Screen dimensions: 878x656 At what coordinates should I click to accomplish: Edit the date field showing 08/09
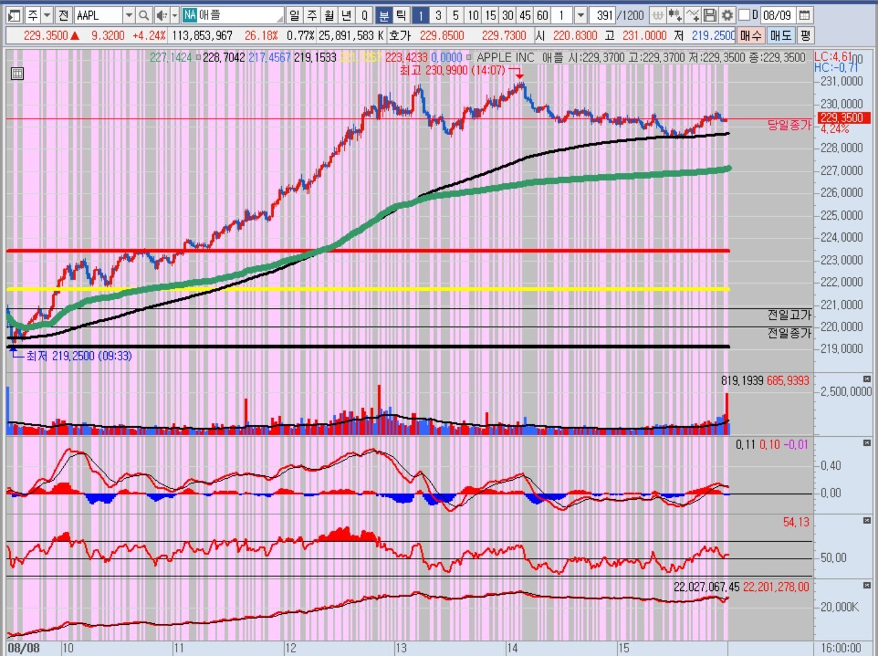pos(778,15)
